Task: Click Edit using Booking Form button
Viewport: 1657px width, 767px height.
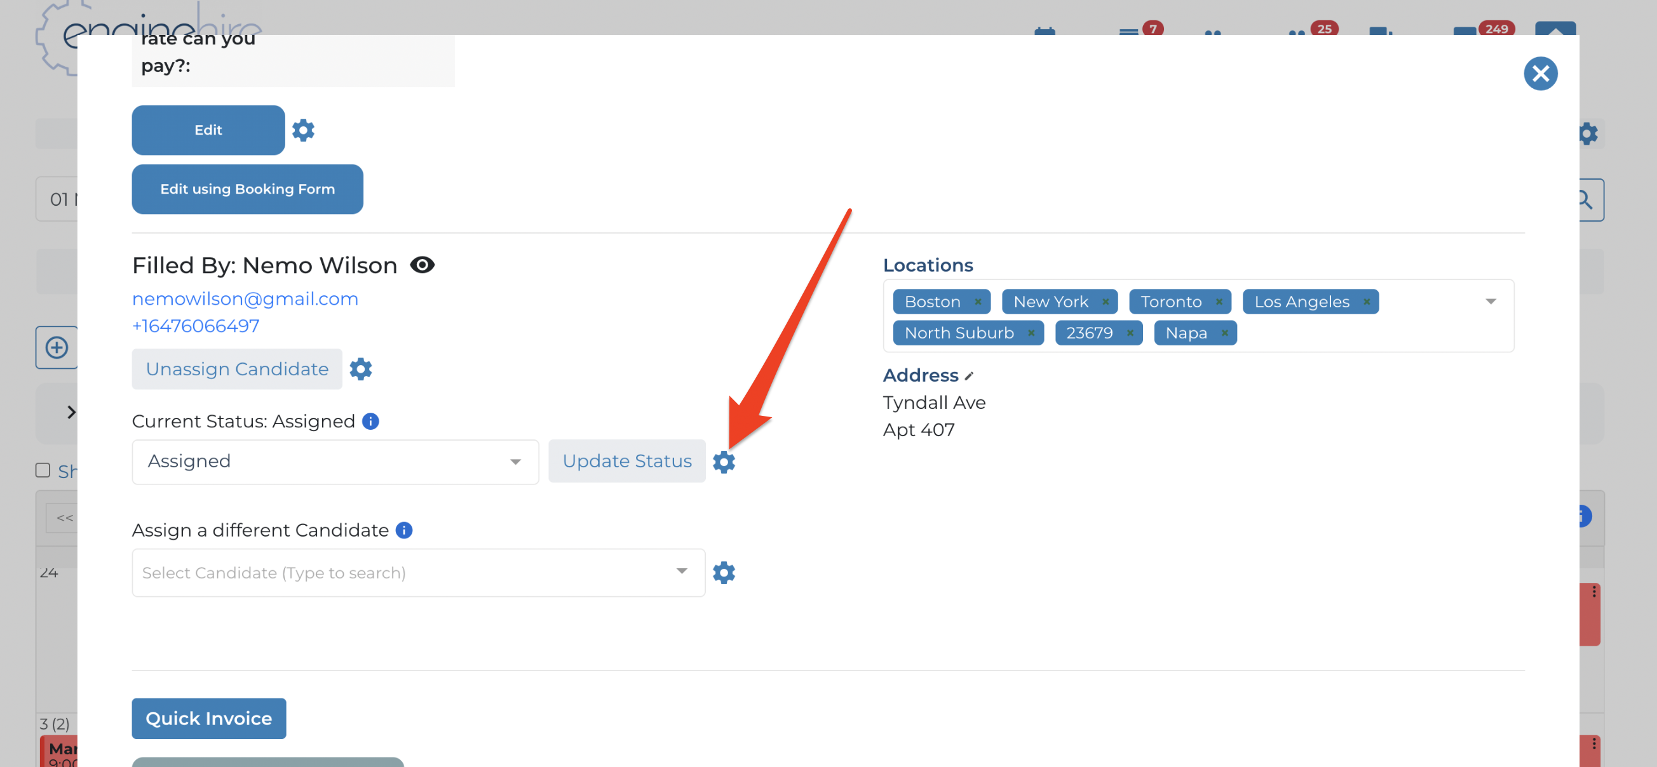Action: 247,189
